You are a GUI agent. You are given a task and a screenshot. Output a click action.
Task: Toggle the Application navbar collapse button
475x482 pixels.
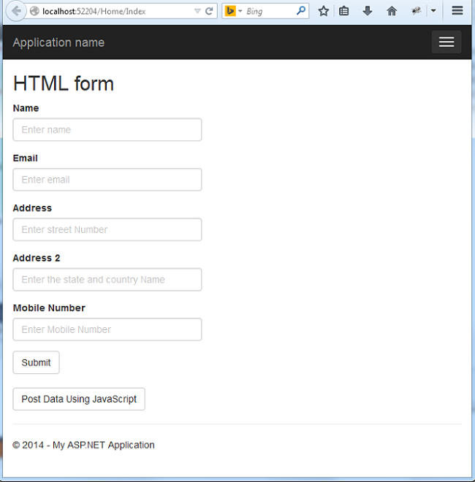(446, 42)
